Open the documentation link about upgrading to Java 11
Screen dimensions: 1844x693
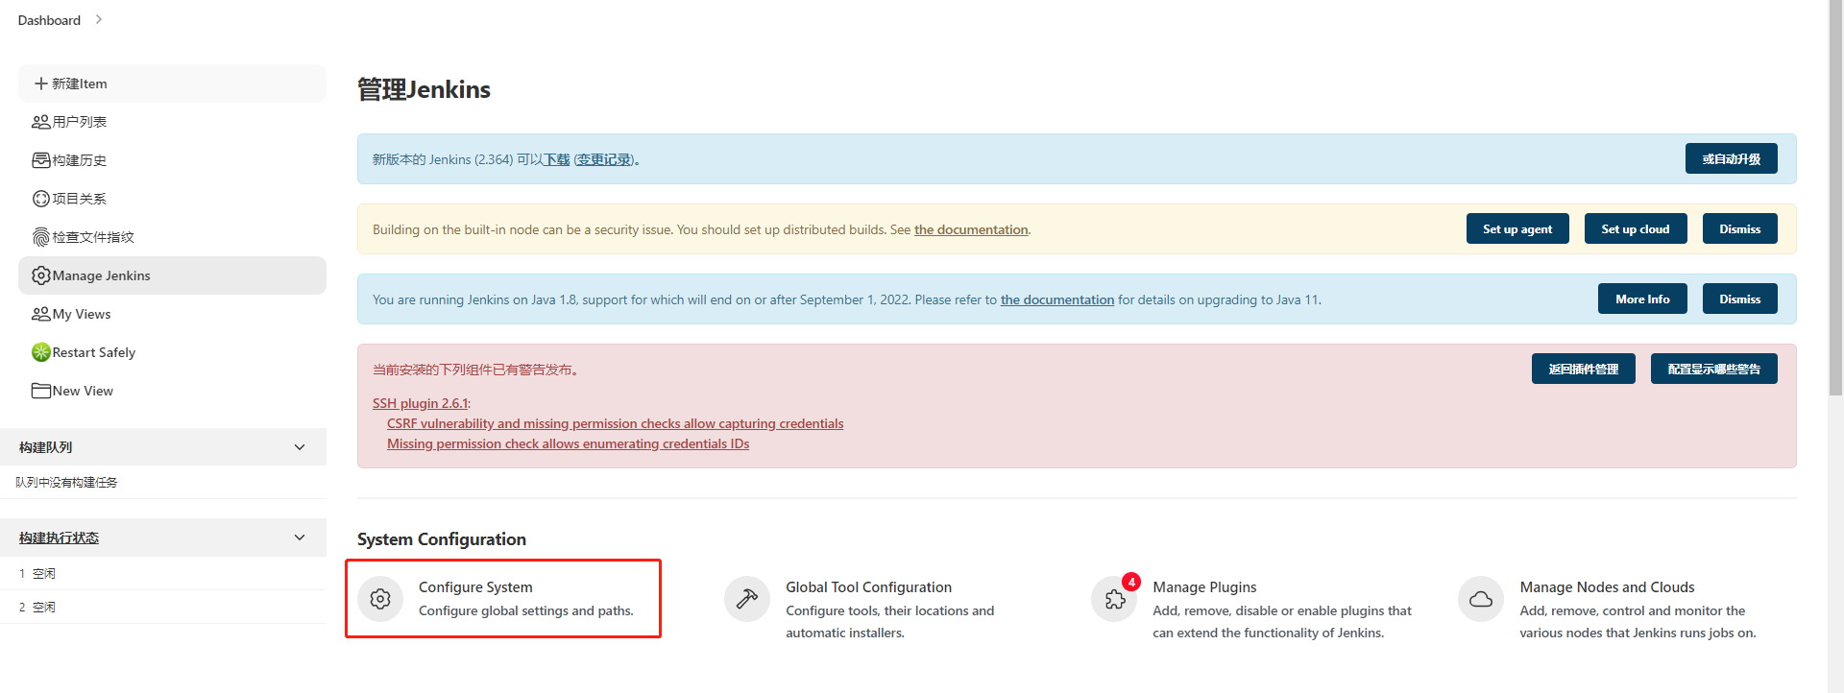pos(1057,299)
